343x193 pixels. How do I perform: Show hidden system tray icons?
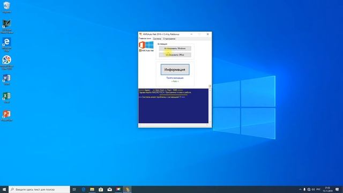coord(300,189)
